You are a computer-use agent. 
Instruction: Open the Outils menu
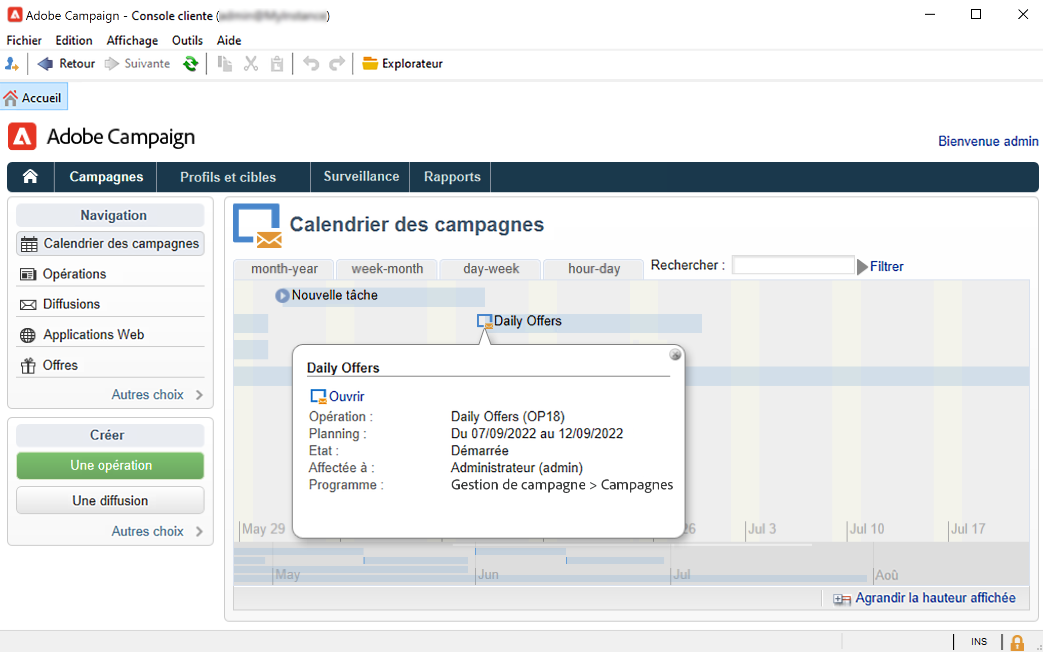pyautogui.click(x=187, y=40)
